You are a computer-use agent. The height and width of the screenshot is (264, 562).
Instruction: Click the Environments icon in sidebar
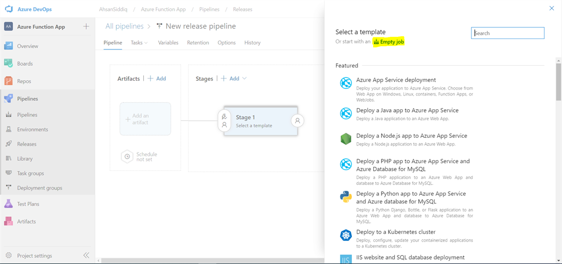click(9, 130)
